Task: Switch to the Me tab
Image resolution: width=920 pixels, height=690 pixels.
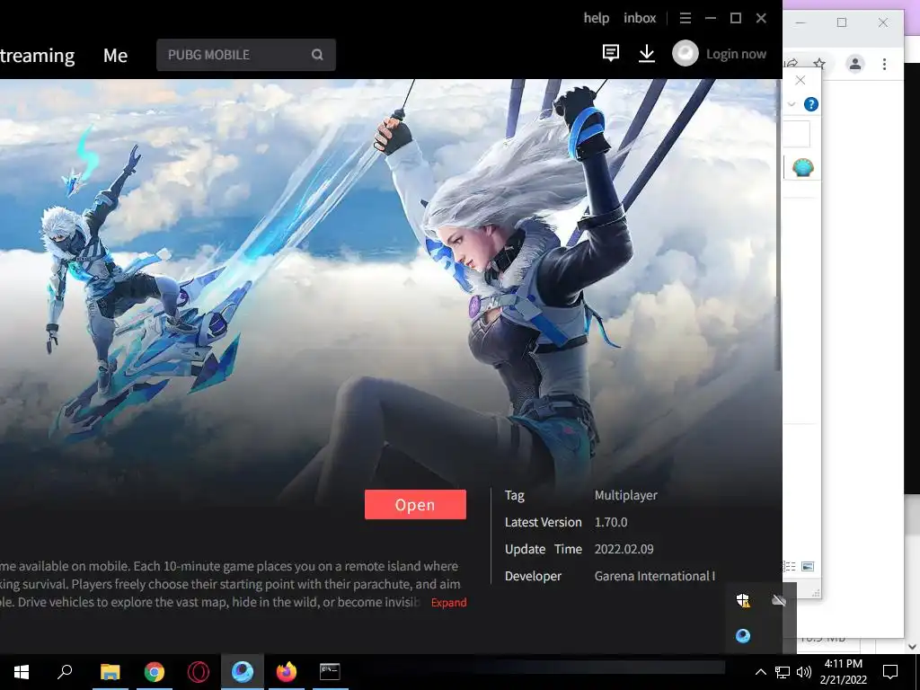Action: pos(115,55)
